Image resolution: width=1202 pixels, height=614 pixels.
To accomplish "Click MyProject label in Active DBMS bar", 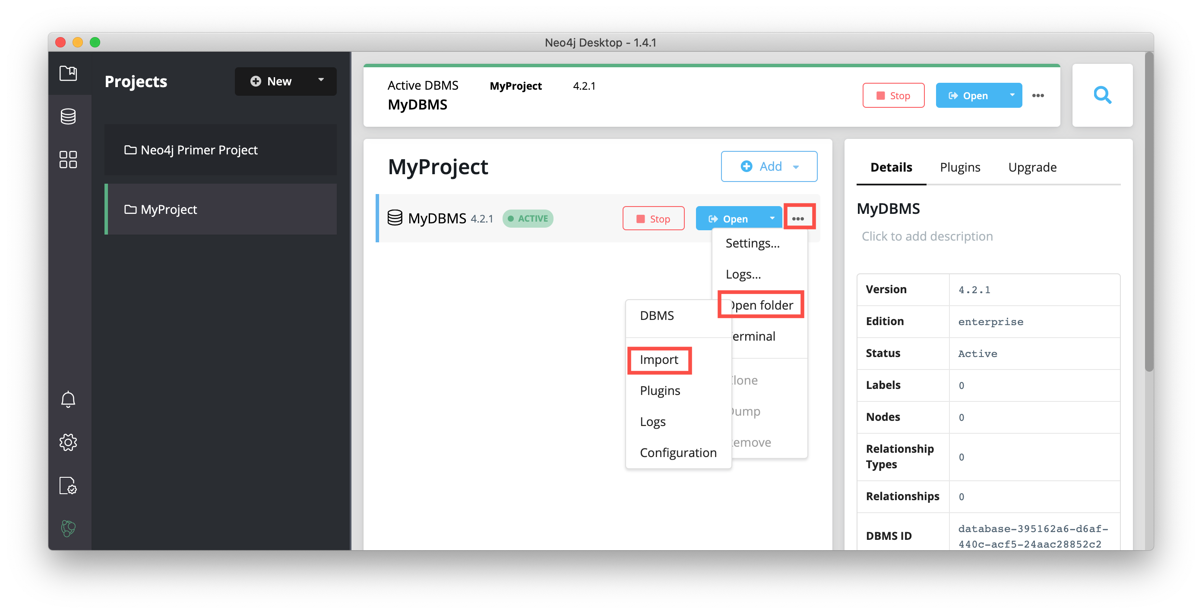I will click(x=516, y=86).
